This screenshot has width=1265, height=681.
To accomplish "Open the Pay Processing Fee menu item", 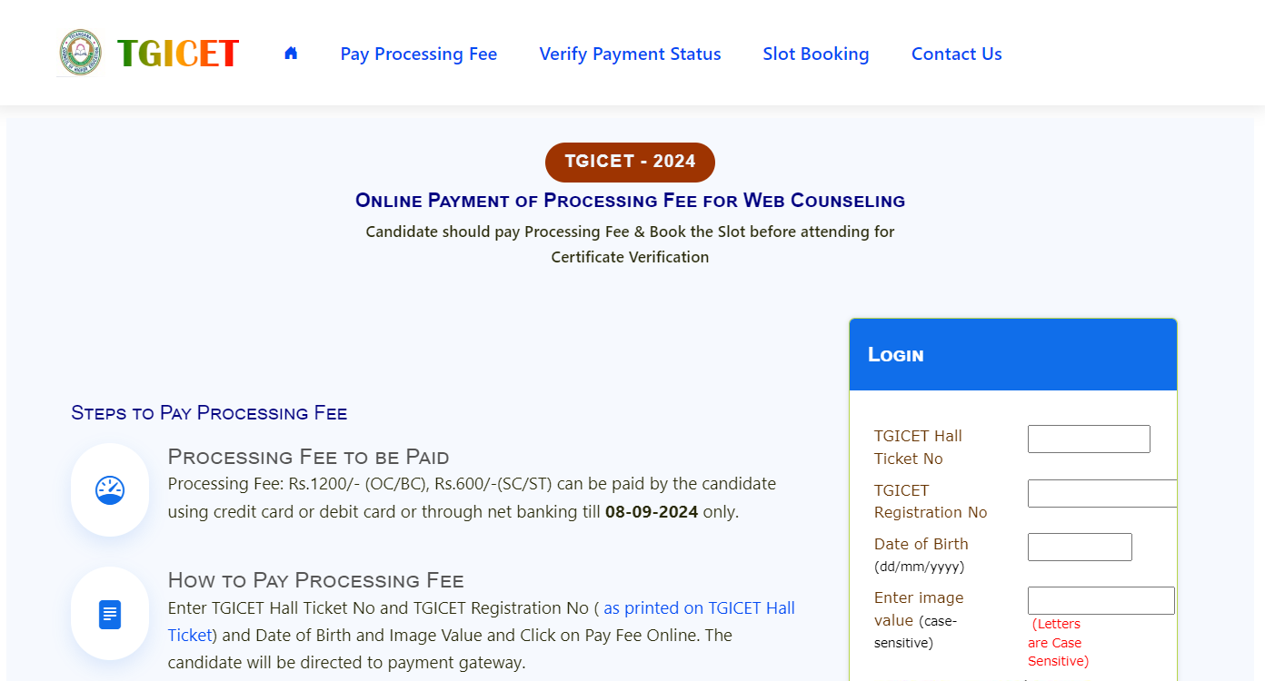I will click(x=419, y=54).
